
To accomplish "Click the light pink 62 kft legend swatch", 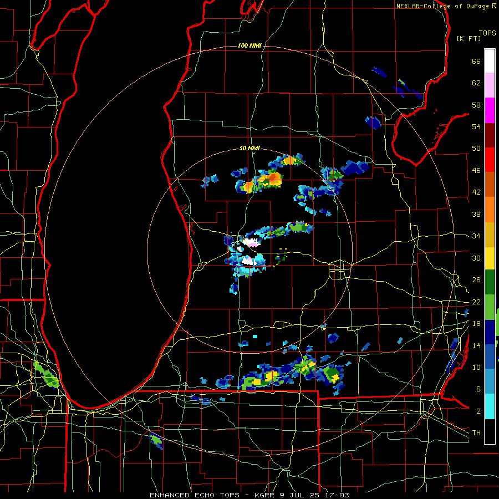I will click(x=490, y=85).
